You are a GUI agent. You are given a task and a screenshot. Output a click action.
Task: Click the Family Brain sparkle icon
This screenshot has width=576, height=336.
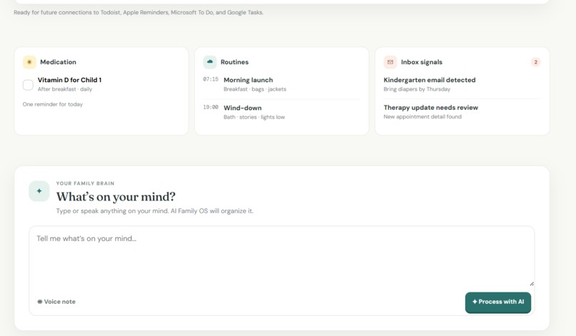(x=39, y=190)
